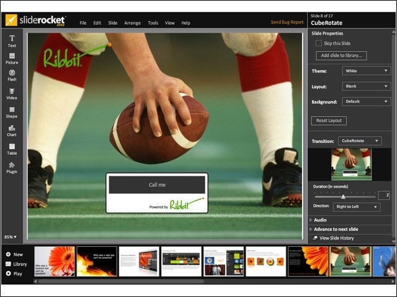Open the File menu

83,23
